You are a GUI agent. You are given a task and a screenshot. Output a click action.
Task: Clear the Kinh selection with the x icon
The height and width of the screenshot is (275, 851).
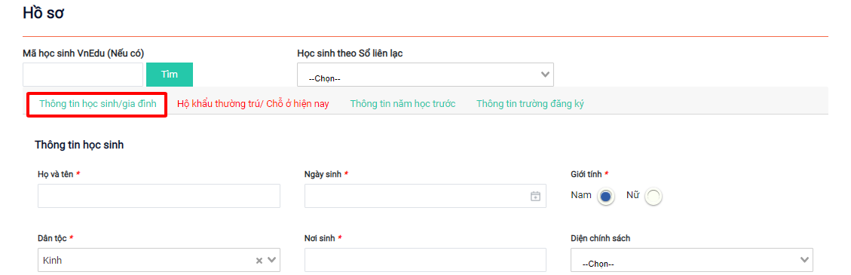(x=259, y=261)
